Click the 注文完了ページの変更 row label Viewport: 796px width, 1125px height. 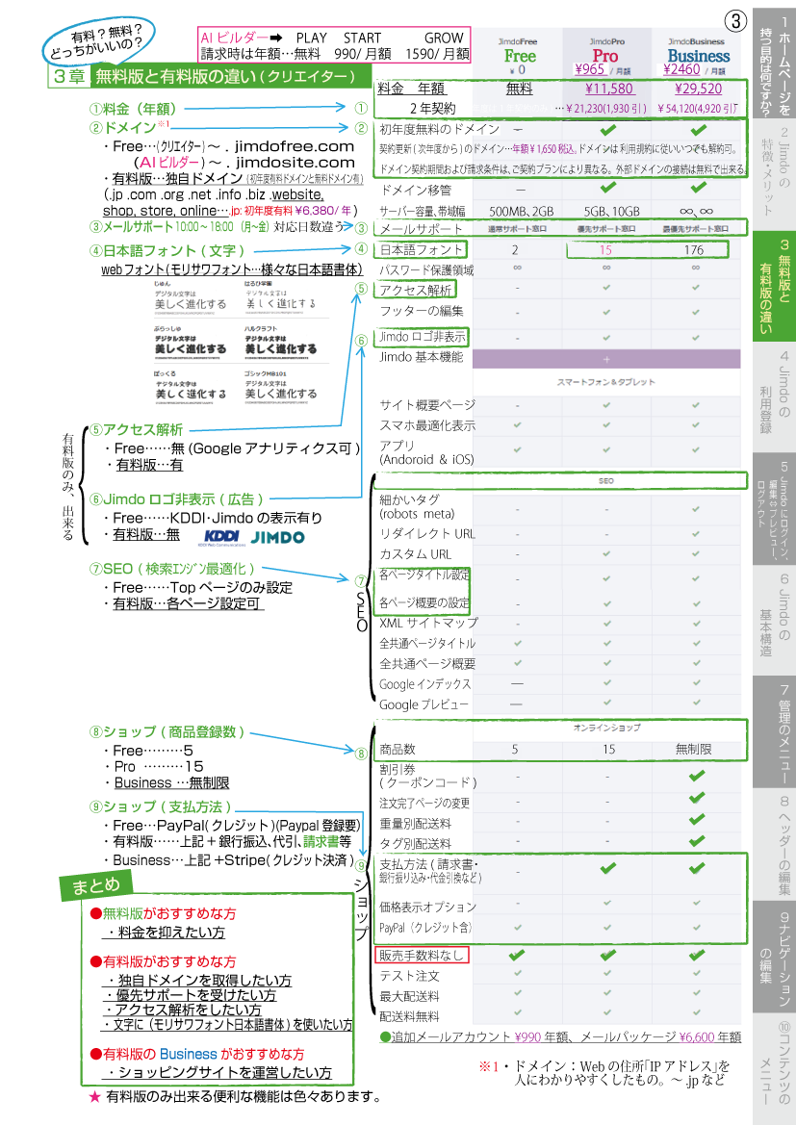424,803
